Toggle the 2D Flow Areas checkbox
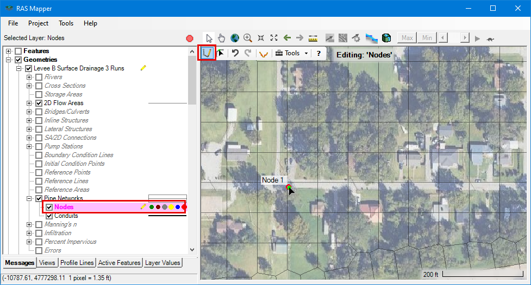This screenshot has height=285, width=531. [39, 103]
